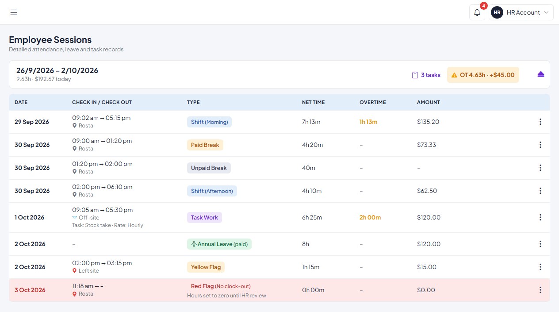Viewport: 559px width, 312px height.
Task: Click the Employee Sessions page heading
Action: (50, 40)
